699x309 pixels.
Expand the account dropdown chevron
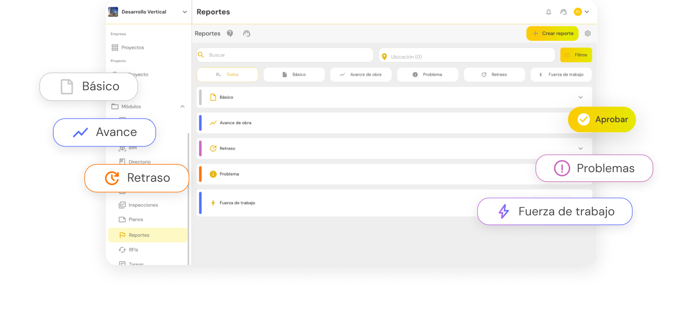click(x=587, y=12)
